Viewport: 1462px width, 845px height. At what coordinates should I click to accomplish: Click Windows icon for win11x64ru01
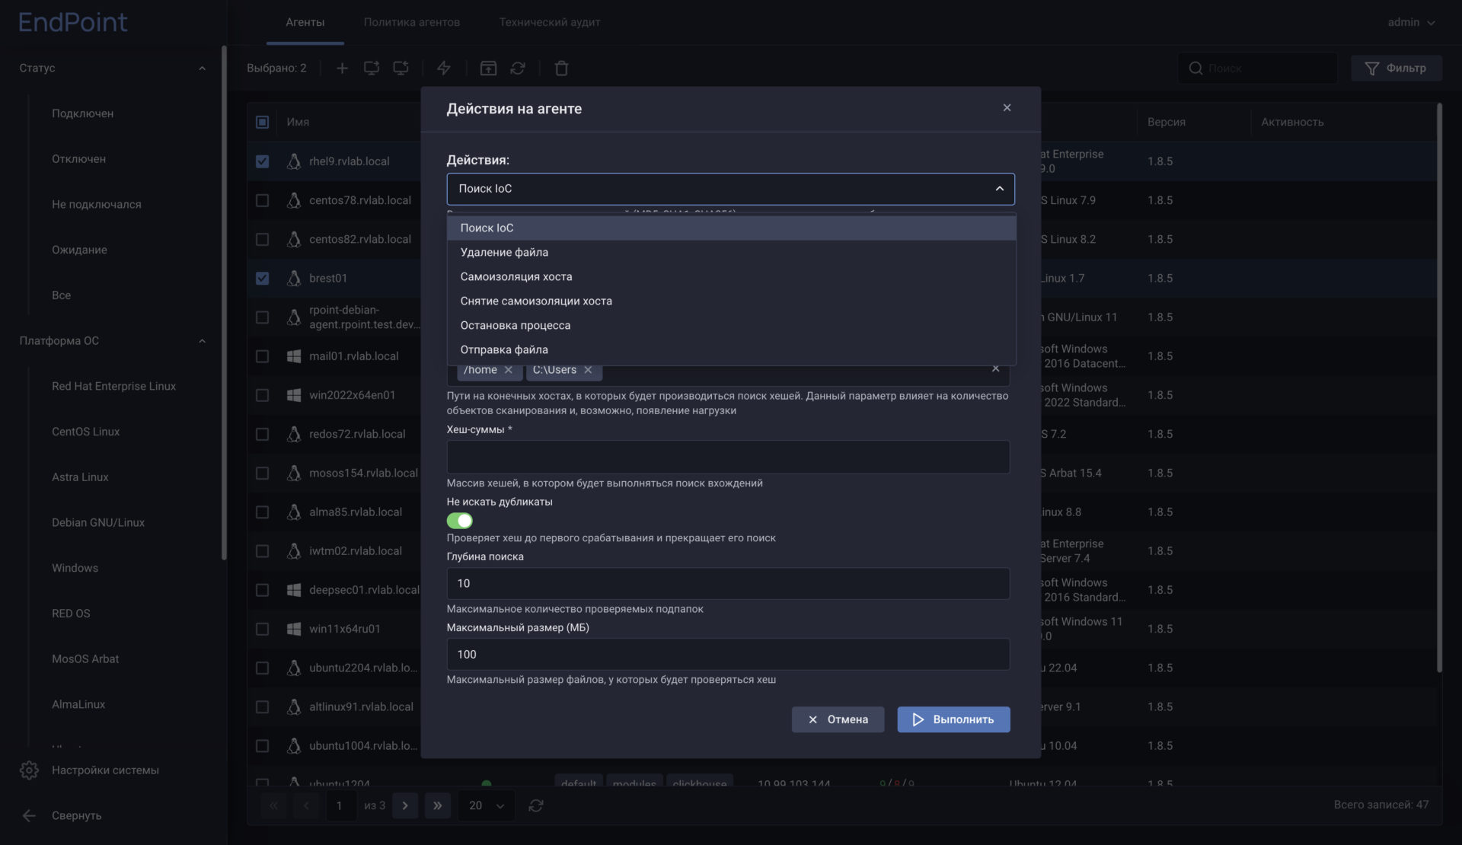[x=294, y=629]
